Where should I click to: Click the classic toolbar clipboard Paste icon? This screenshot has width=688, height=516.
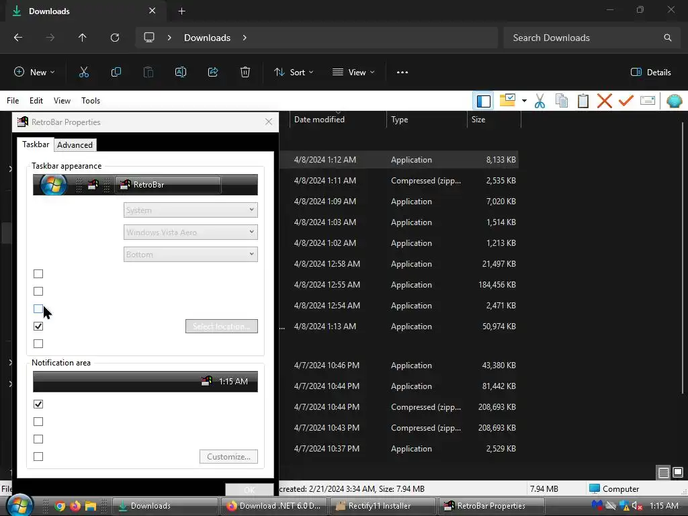click(583, 101)
